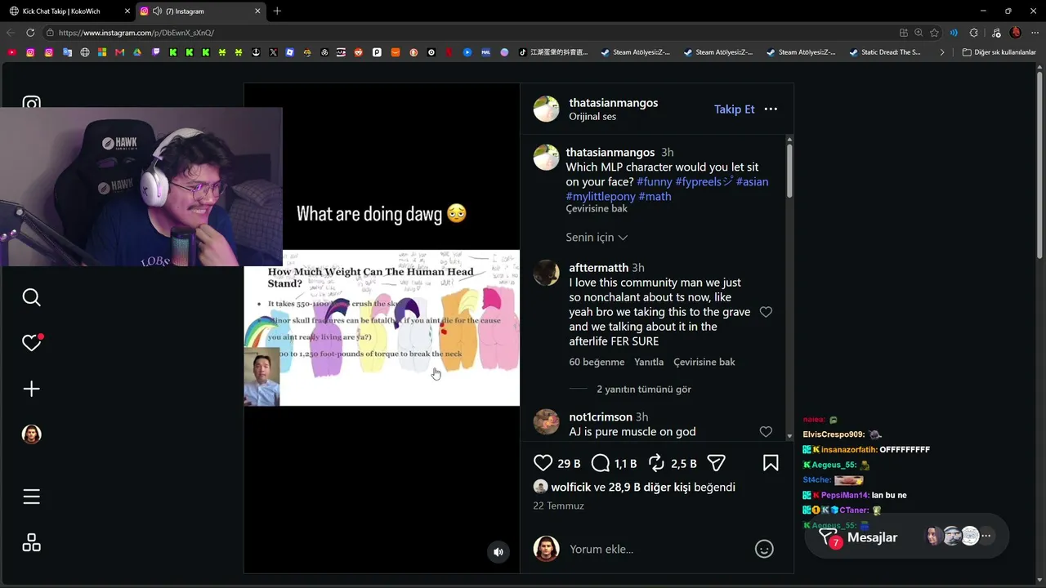This screenshot has width=1046, height=588.
Task: Select the (7) Instagram tab
Action: (x=200, y=11)
